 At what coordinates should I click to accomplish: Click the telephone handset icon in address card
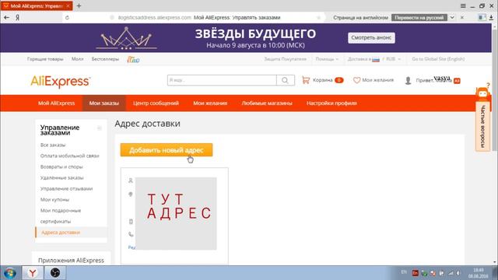tap(131, 235)
